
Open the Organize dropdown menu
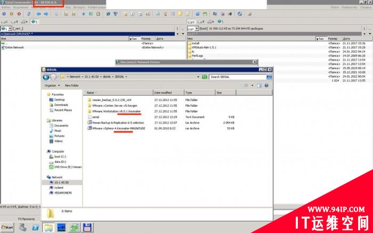pyautogui.click(x=52, y=86)
